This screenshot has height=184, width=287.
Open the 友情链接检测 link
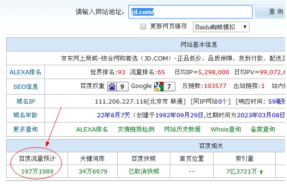pos(136,130)
